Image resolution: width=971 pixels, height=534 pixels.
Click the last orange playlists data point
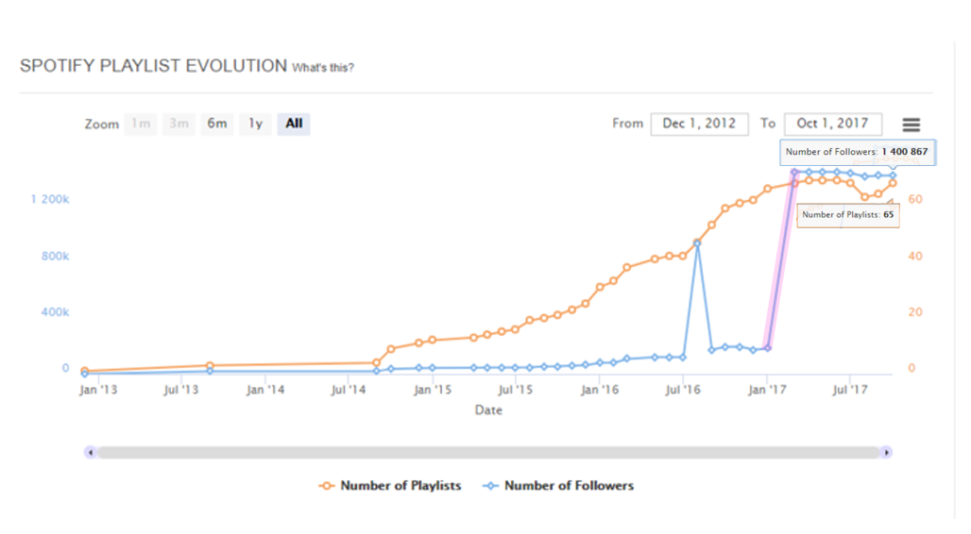(x=893, y=183)
